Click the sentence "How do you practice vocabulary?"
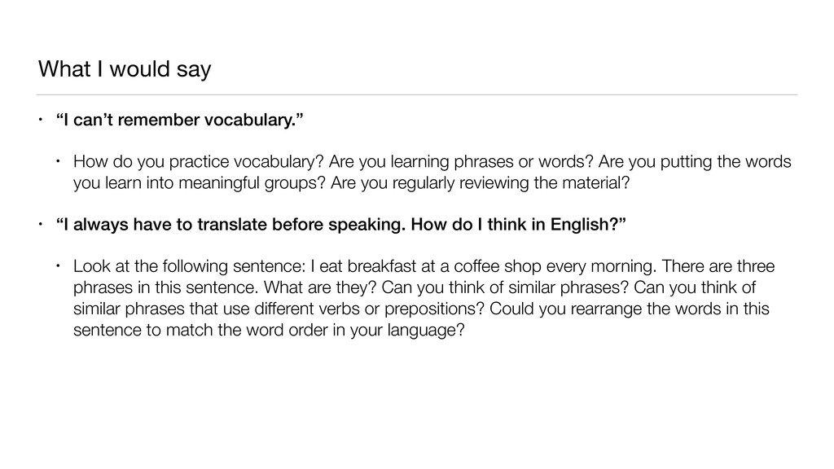The height and width of the screenshot is (469, 834). 198,160
